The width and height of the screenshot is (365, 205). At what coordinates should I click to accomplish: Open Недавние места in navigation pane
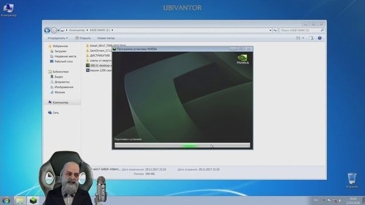pyautogui.click(x=65, y=56)
